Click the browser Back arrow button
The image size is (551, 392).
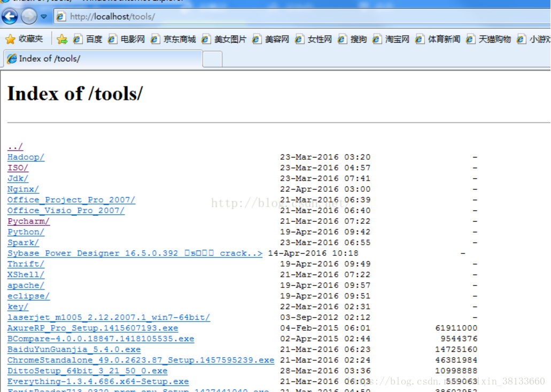point(10,16)
